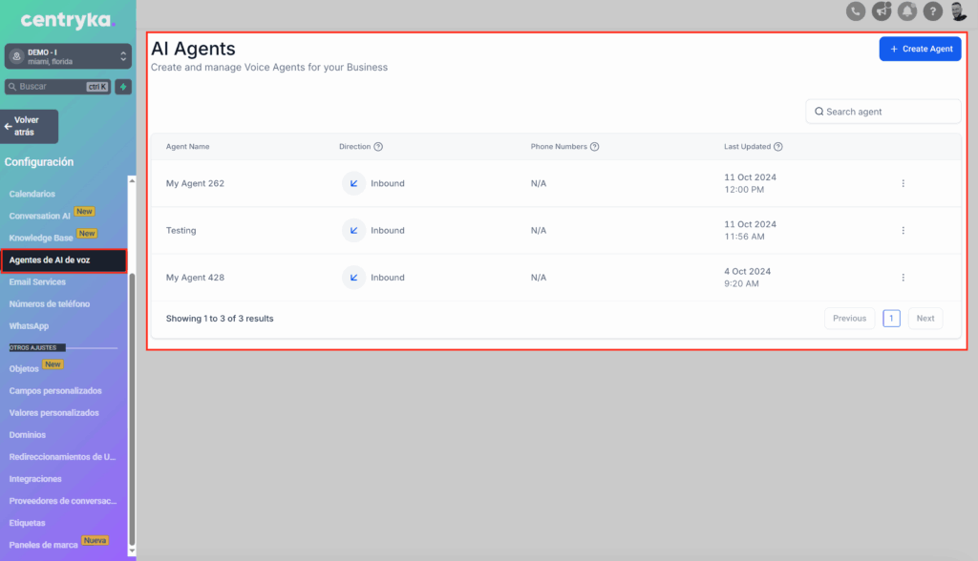The width and height of the screenshot is (978, 561).
Task: Select page 1 in pagination
Action: [x=891, y=319]
